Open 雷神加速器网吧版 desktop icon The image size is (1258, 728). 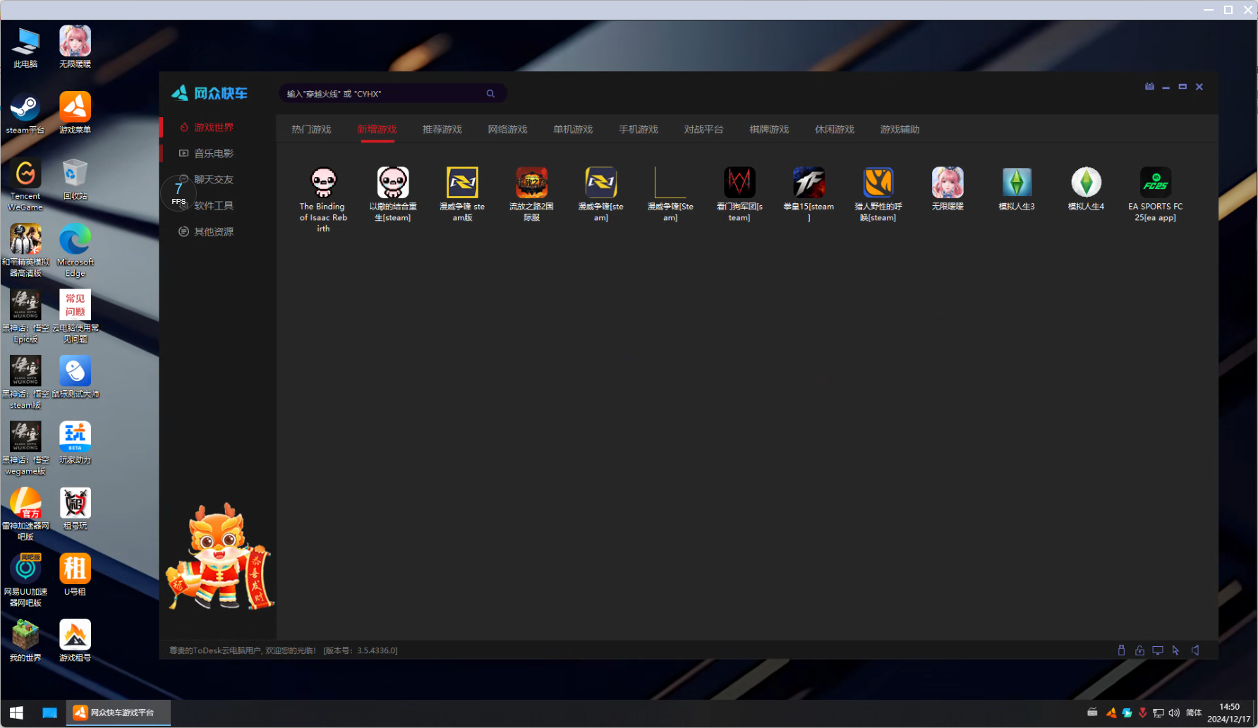pos(25,514)
